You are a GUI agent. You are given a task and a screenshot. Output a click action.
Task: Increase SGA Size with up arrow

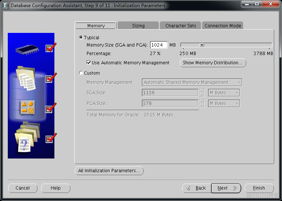(x=202, y=91)
